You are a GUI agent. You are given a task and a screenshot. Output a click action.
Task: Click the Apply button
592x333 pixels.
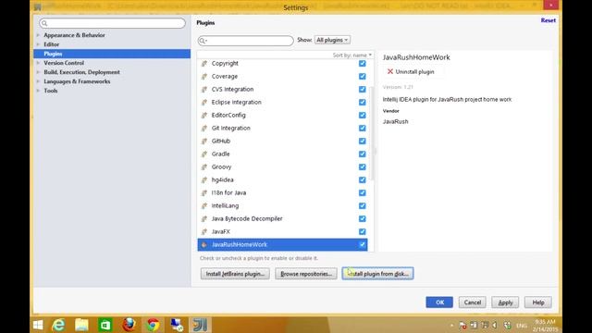click(x=505, y=302)
